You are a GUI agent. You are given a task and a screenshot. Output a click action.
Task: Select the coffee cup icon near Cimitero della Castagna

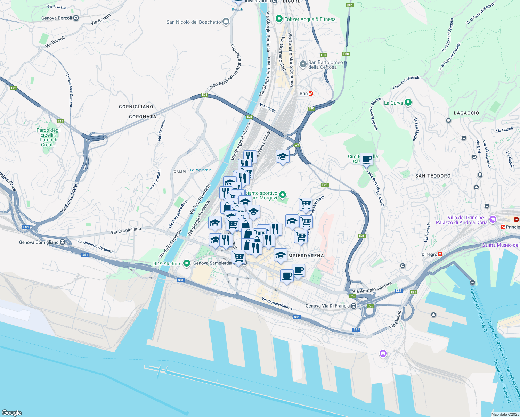(366, 159)
